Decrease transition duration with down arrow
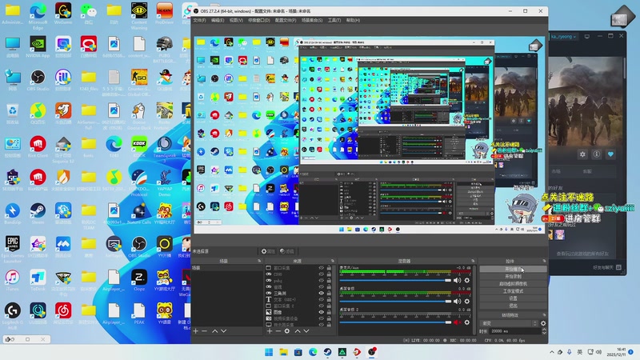The image size is (640, 360). 544,333
